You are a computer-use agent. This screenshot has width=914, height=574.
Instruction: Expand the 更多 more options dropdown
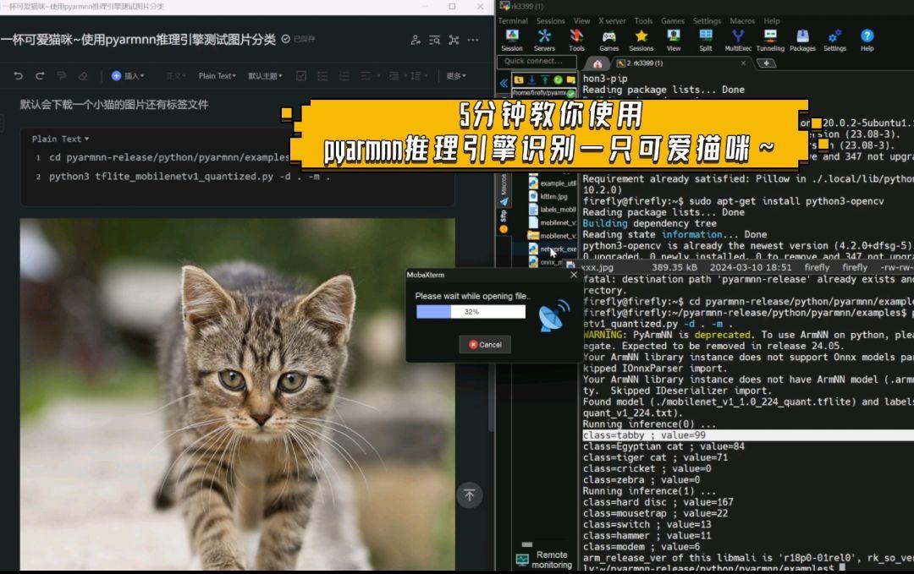point(454,77)
